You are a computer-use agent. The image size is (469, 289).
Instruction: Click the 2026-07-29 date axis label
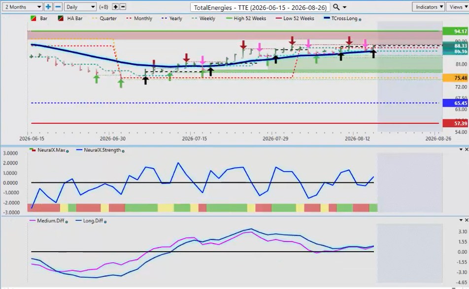click(x=275, y=139)
